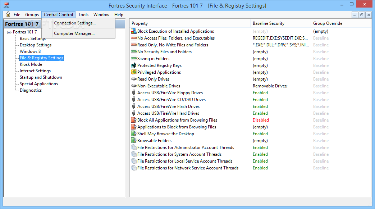
Task: Click the USB/FireWire Floppy Drives plug icon
Action: coord(134,93)
